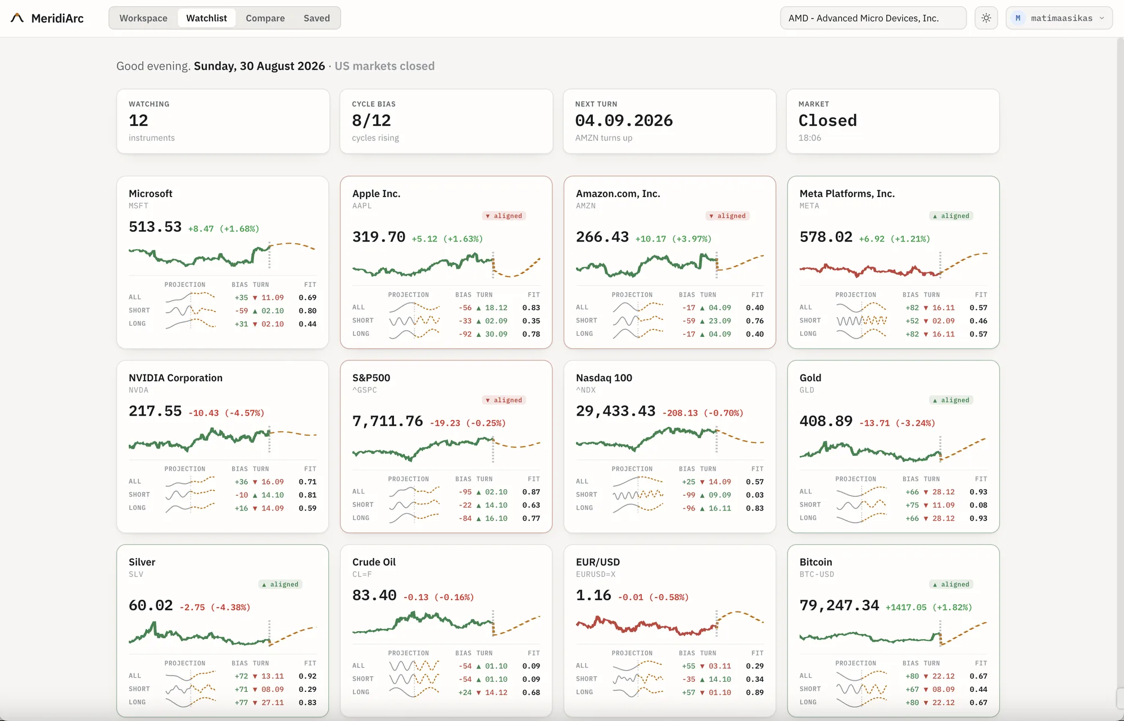The width and height of the screenshot is (1124, 721).
Task: Open the Compare tab
Action: 265,18
